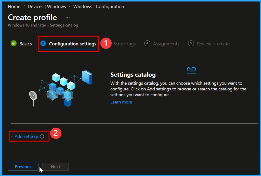The width and height of the screenshot is (261, 176).
Task: Click Add settings link
Action: coord(25,137)
